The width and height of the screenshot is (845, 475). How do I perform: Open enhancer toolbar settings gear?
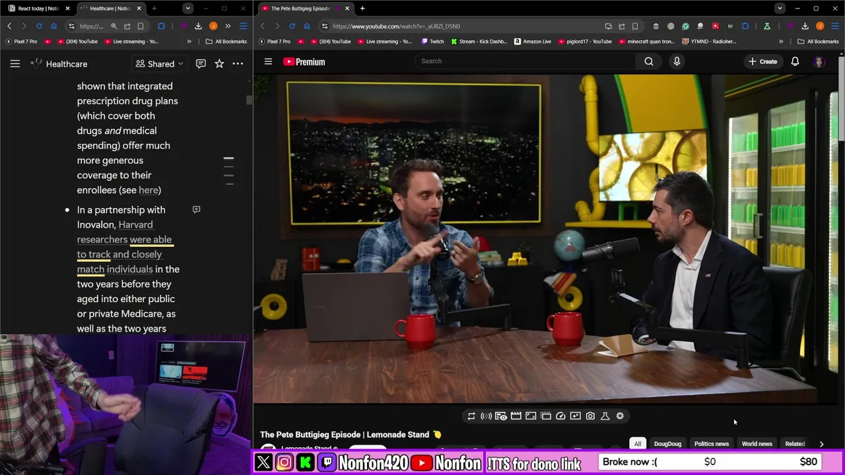[x=620, y=416]
